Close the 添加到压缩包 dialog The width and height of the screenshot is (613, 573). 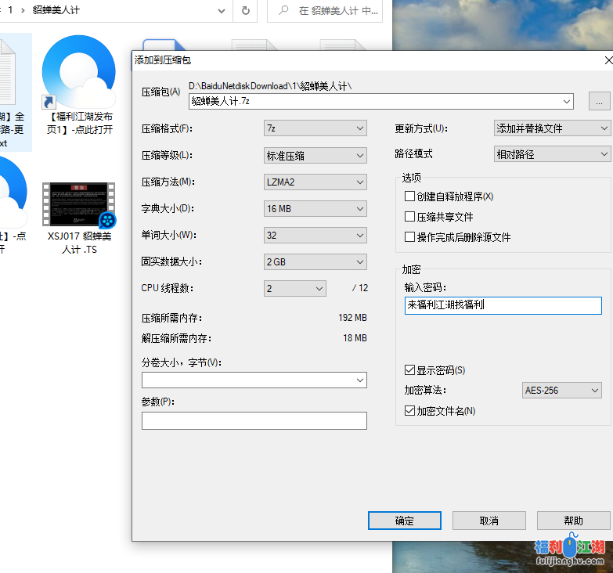pos(608,60)
